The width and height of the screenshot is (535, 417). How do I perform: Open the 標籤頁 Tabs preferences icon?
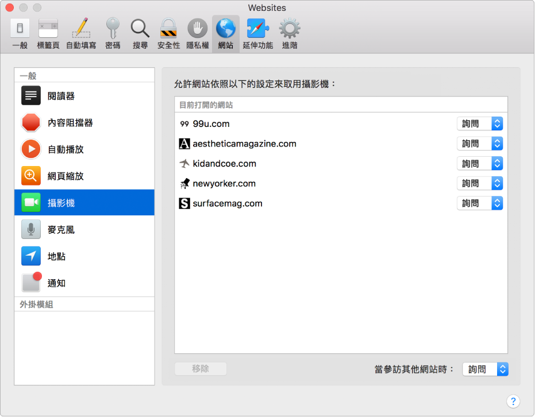[48, 28]
